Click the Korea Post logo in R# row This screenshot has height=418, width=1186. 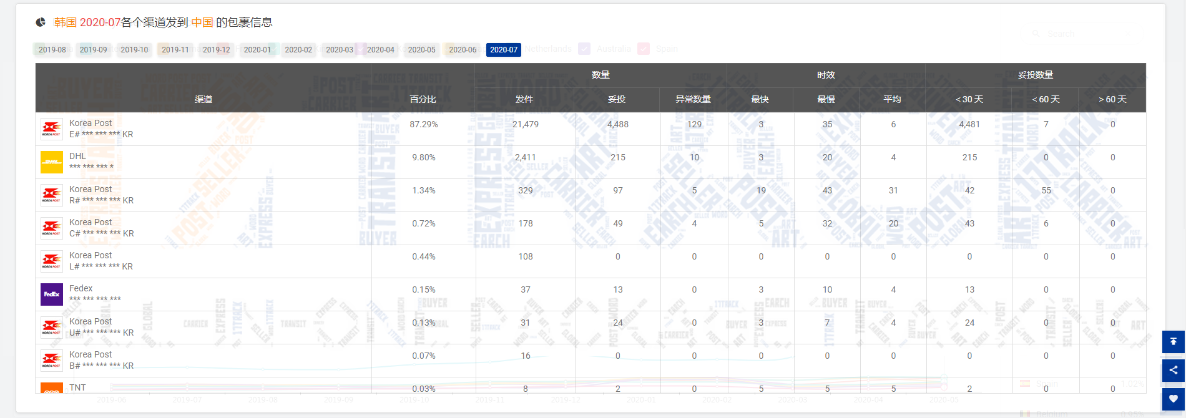click(x=52, y=195)
